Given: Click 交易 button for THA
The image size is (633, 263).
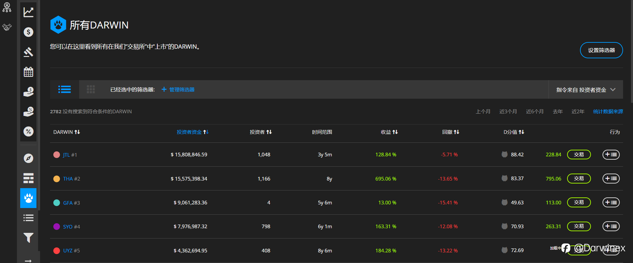Looking at the screenshot, I should [579, 178].
